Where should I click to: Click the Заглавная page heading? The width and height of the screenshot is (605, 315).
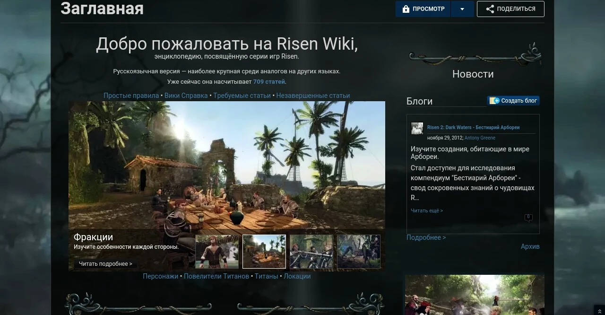click(x=102, y=9)
